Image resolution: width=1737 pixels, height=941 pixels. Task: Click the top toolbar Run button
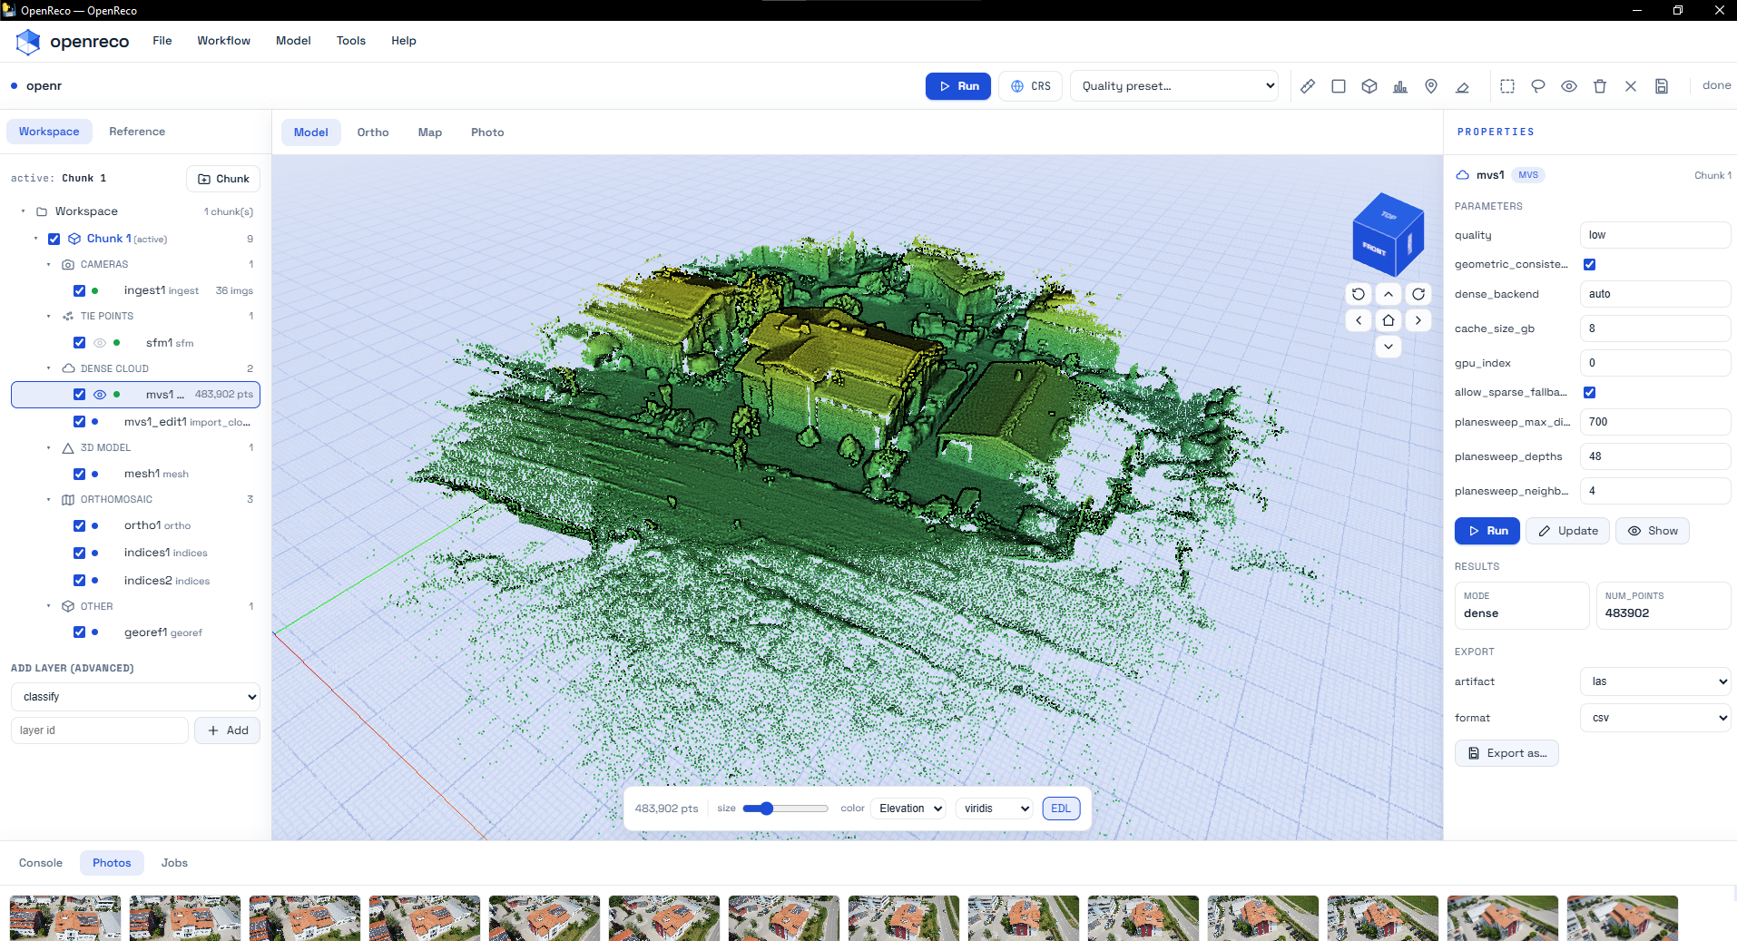pos(958,86)
